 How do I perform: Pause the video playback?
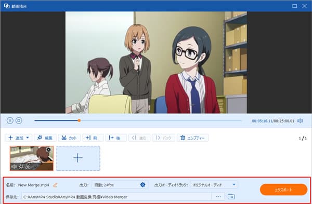(x=10, y=120)
